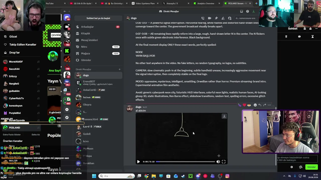This screenshot has width=321, height=180.
Task: Switch to the Anasayfa / X tab
Action: (x=176, y=3)
